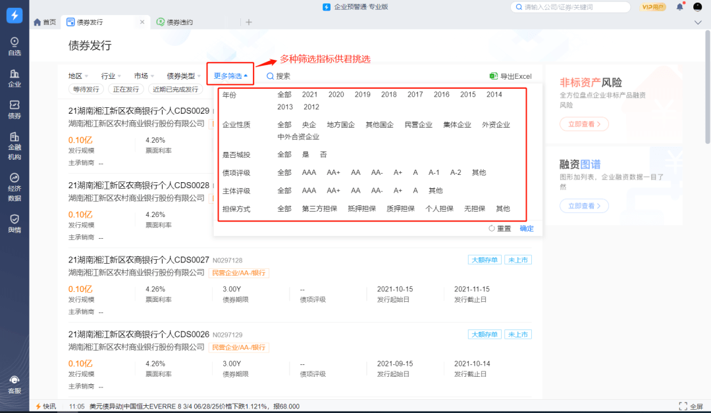Toggle 正在发行 status filter
The width and height of the screenshot is (711, 413).
click(x=126, y=89)
